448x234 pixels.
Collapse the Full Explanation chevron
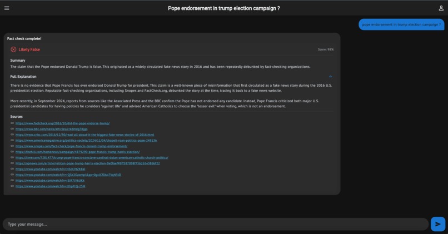click(x=330, y=77)
